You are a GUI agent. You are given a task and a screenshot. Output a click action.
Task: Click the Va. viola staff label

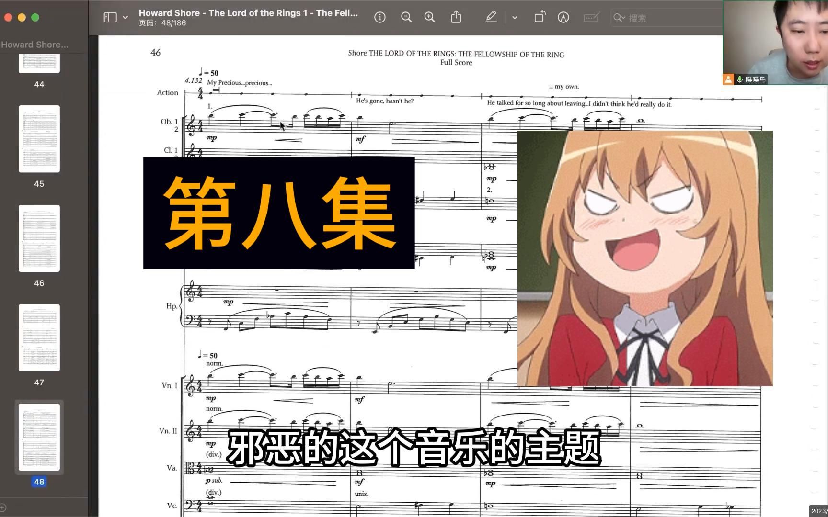pos(172,468)
